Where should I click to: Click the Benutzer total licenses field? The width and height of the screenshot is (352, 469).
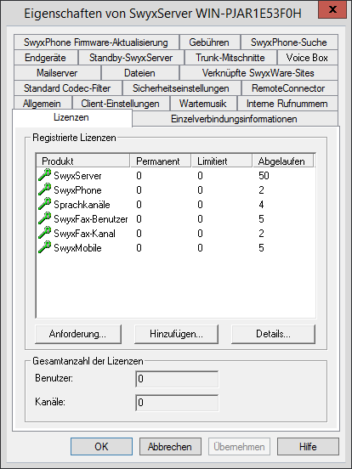click(x=177, y=379)
